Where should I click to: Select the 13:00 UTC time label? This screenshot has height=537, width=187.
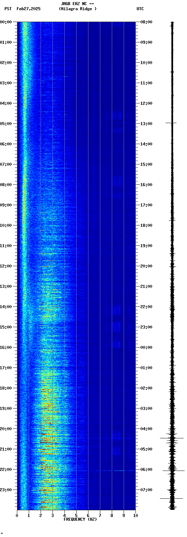click(x=146, y=124)
